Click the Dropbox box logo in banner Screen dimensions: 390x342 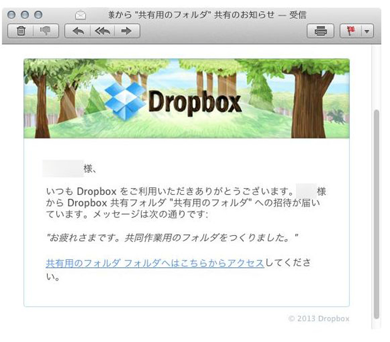pos(125,101)
